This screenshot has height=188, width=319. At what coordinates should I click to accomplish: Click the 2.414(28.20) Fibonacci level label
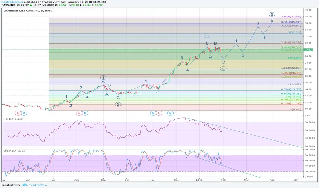click(x=291, y=48)
